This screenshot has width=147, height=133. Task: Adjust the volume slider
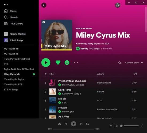[x=131, y=126]
